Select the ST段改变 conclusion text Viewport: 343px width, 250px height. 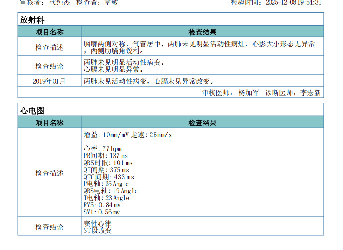[x=98, y=230]
